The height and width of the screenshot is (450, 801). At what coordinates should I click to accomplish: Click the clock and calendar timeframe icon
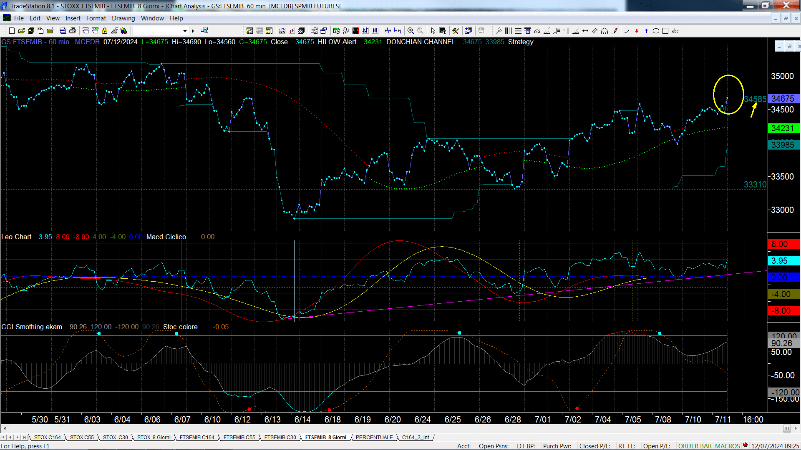(337, 30)
